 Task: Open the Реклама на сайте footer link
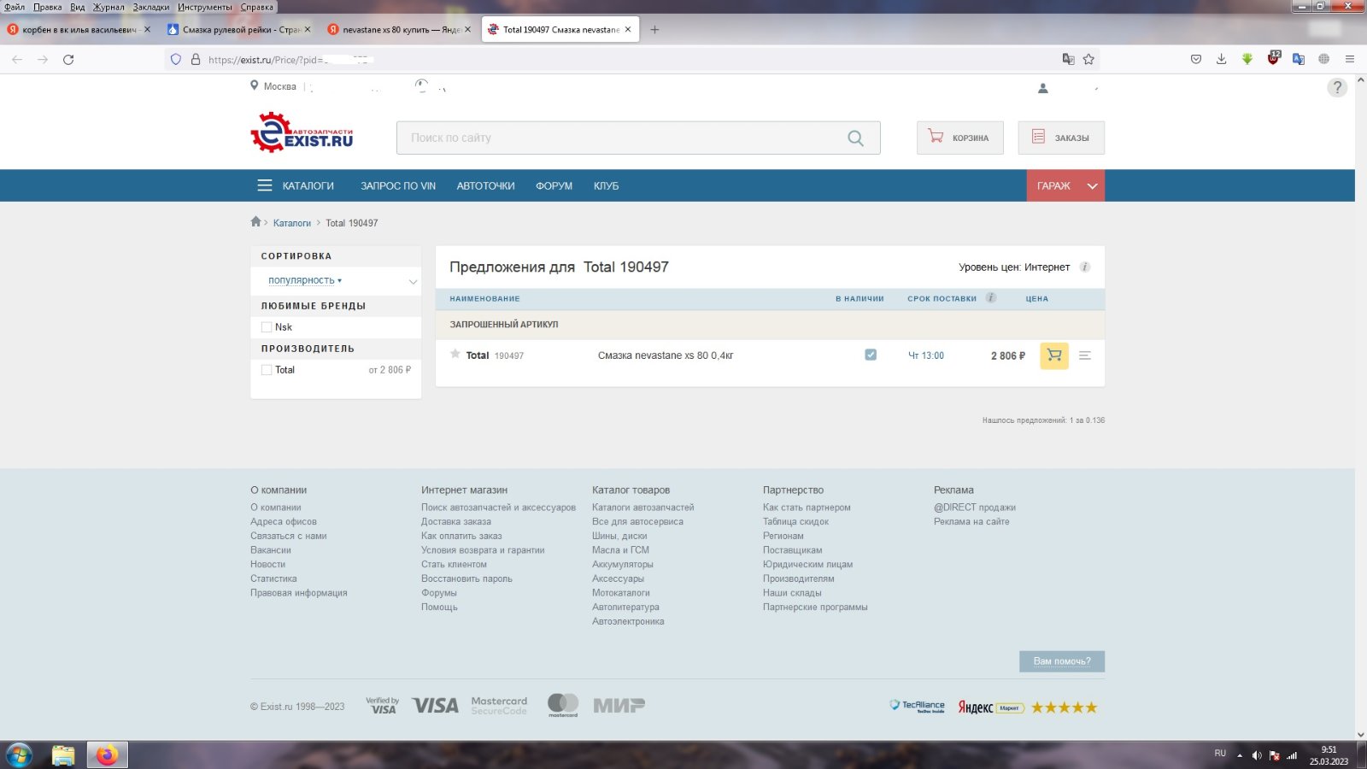click(x=971, y=521)
